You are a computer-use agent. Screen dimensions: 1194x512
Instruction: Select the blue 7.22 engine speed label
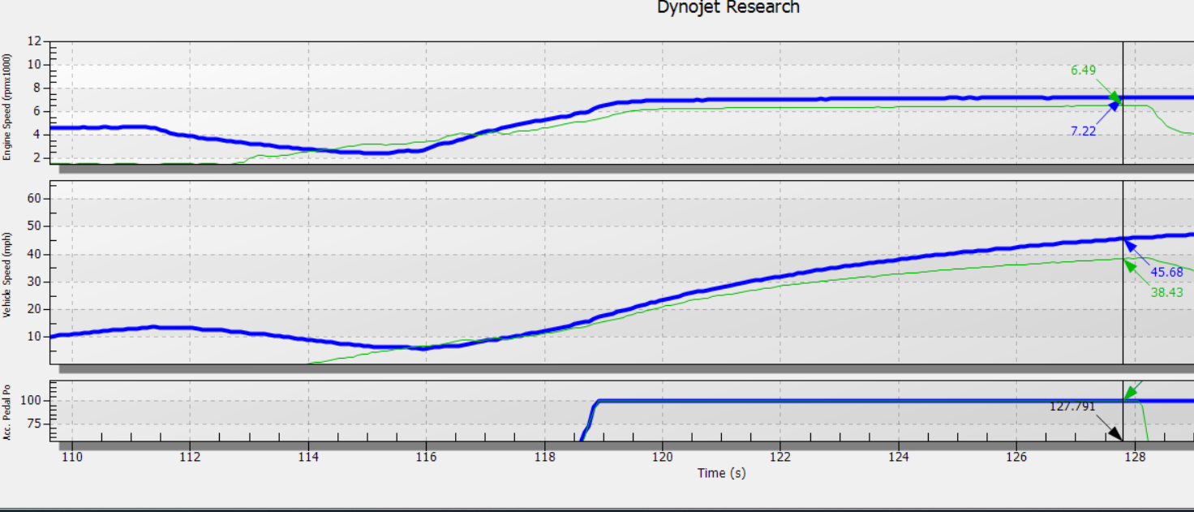(x=1083, y=130)
